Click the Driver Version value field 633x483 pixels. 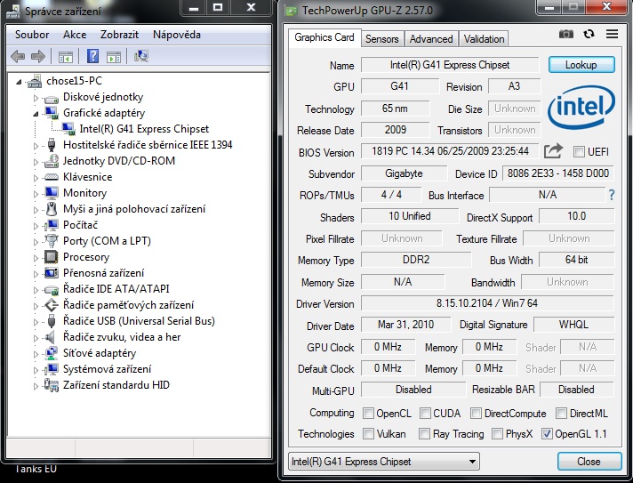click(487, 303)
